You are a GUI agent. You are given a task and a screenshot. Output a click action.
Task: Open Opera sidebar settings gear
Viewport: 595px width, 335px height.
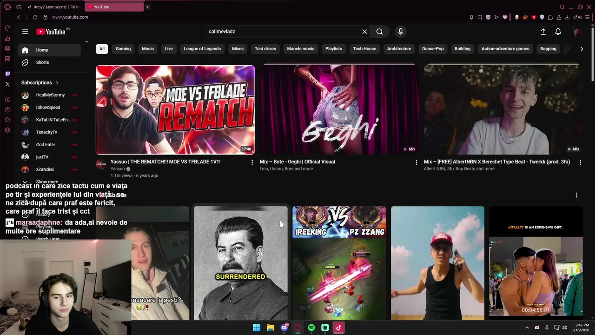(7, 130)
